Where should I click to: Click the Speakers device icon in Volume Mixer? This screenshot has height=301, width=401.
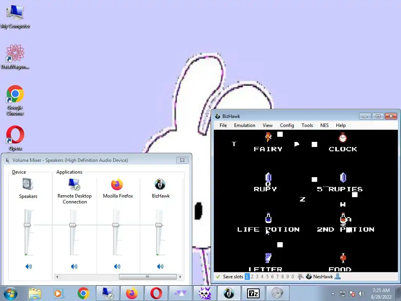28,184
